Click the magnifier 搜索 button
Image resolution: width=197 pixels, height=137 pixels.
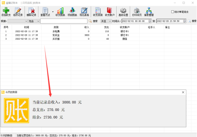[93, 21]
